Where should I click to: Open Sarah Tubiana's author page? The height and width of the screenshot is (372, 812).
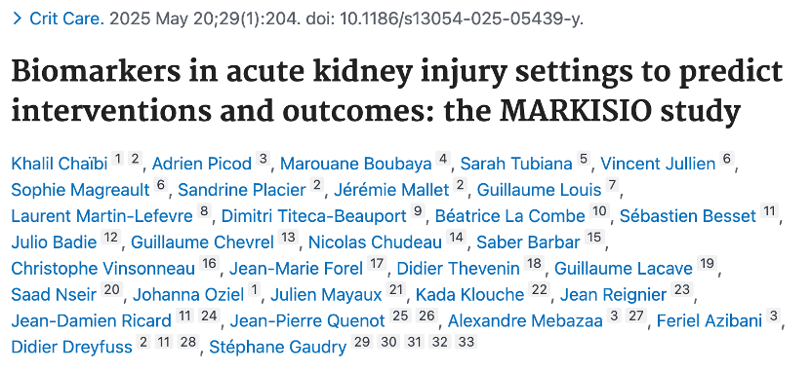pyautogui.click(x=516, y=164)
